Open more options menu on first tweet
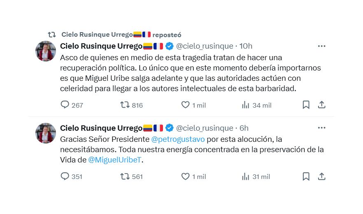This screenshot has height=214, width=363. pos(321,46)
